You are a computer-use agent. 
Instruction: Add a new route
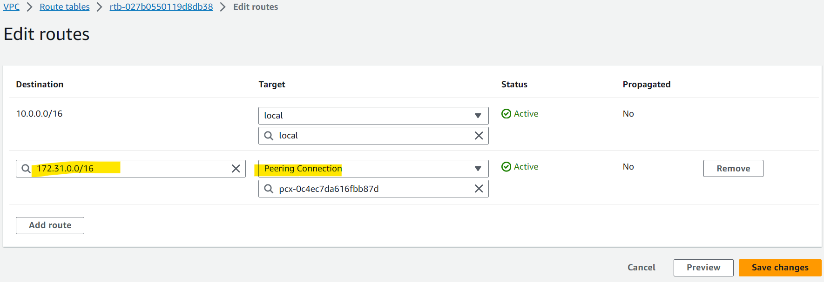pos(50,225)
